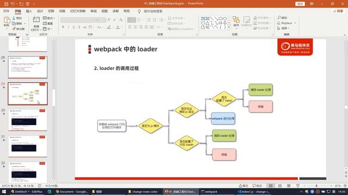348x195 pixels.
Task: Open the Section dropdown
Action: 47,29
